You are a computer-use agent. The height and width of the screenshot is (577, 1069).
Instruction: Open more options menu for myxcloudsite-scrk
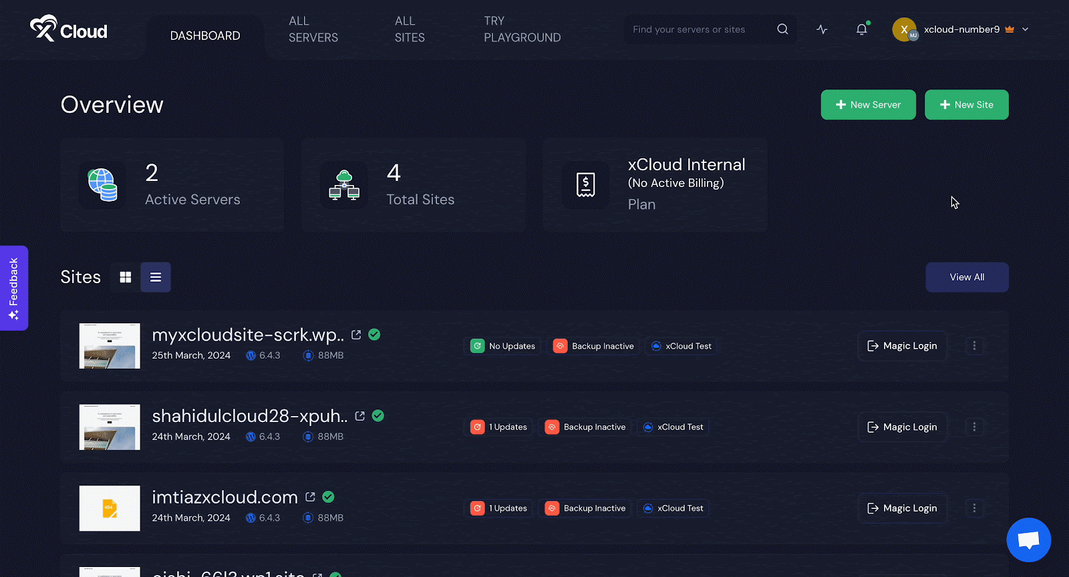(x=974, y=346)
